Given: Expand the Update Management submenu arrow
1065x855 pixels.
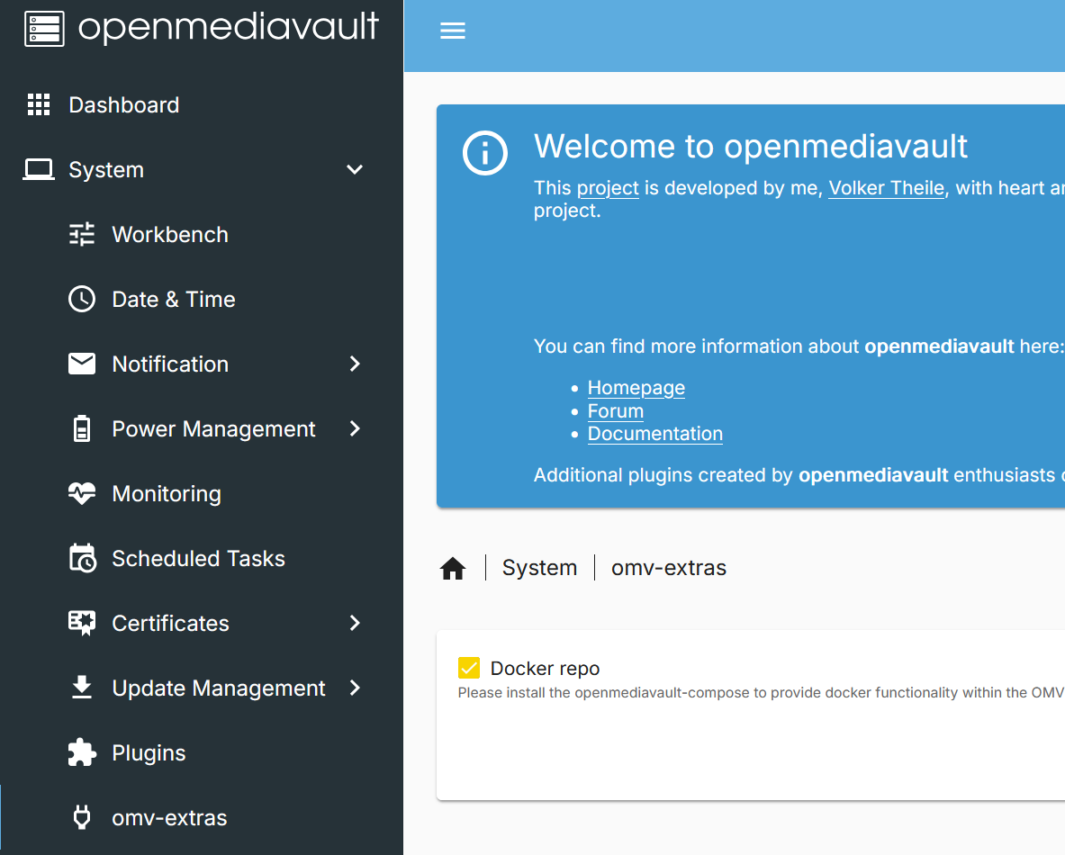Looking at the screenshot, I should 355,688.
